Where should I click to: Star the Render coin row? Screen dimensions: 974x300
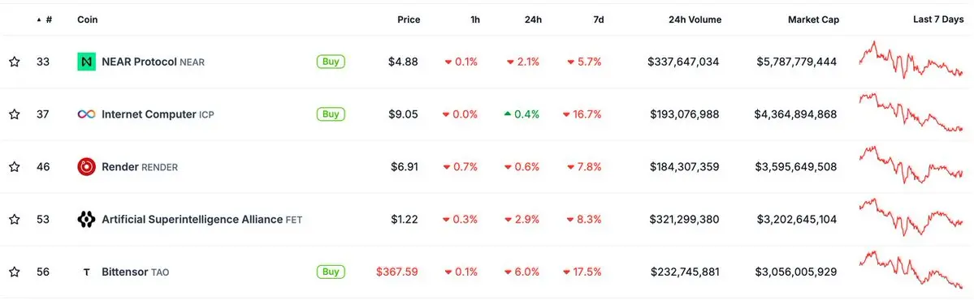click(x=15, y=167)
